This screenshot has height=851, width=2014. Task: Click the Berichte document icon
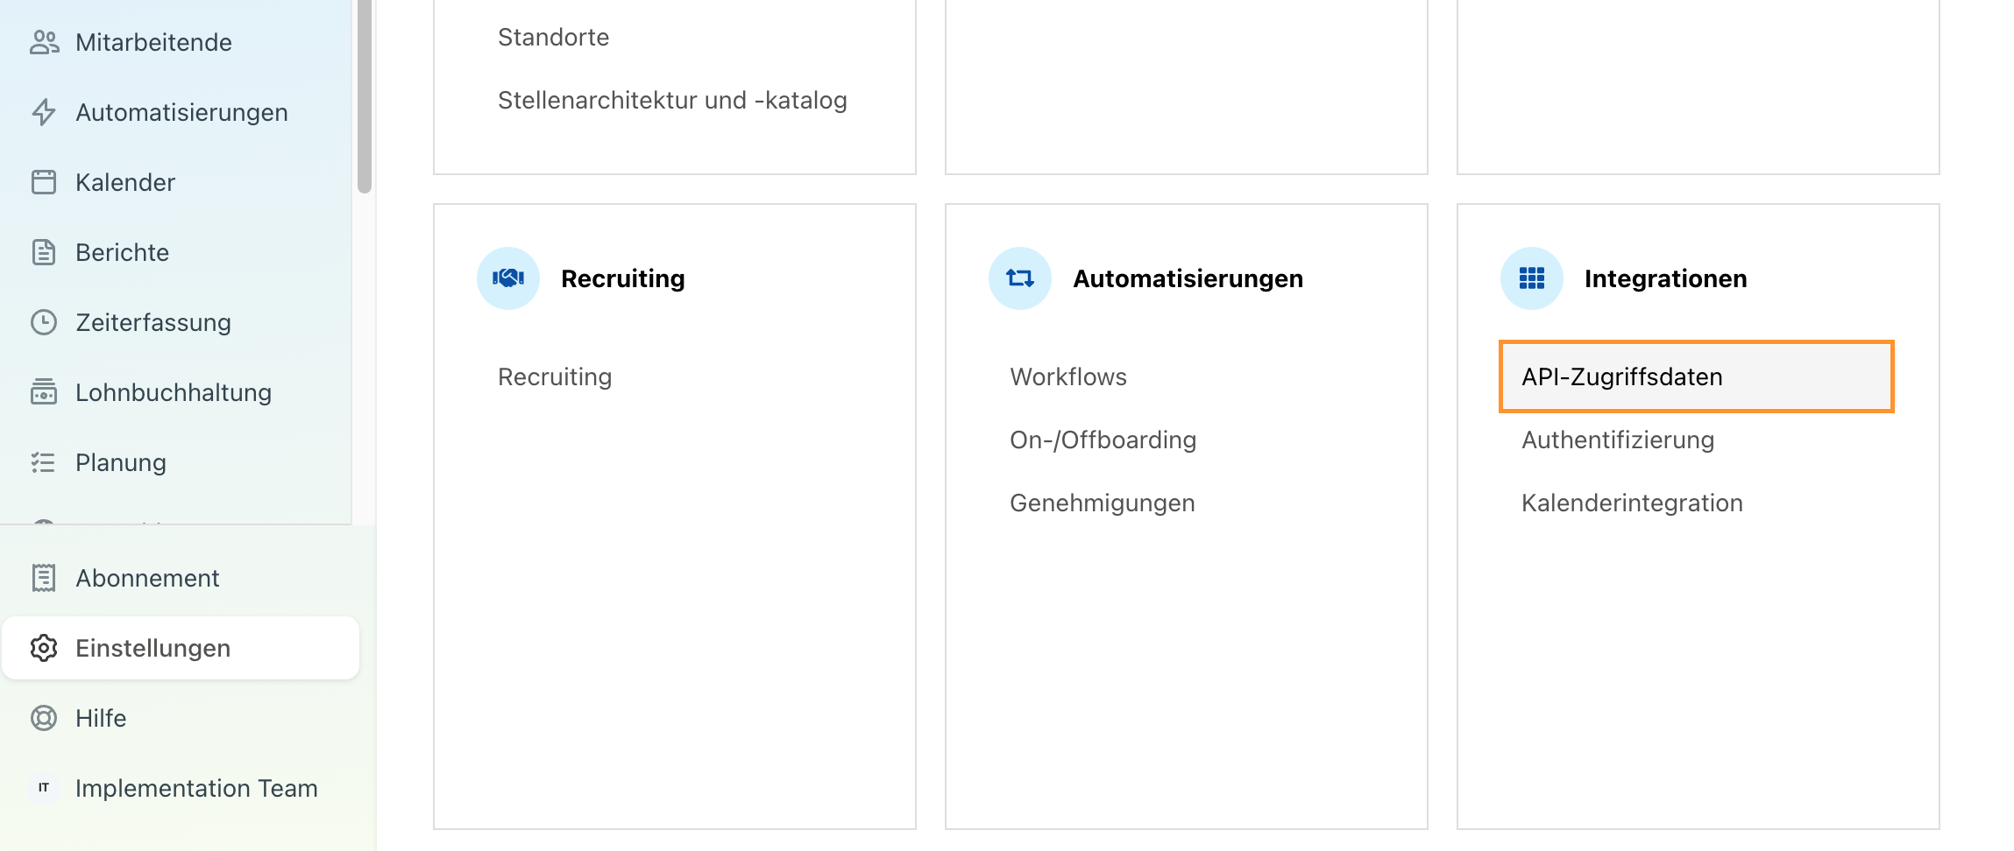pyautogui.click(x=44, y=252)
